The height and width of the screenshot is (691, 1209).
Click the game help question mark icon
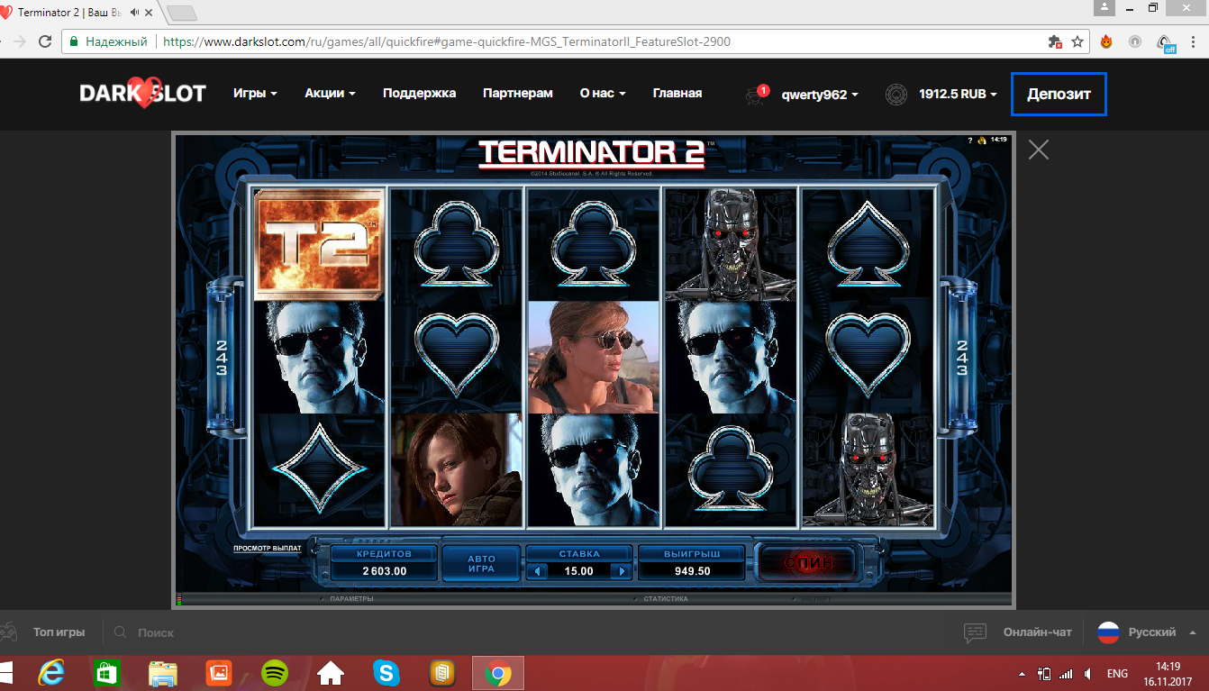969,140
